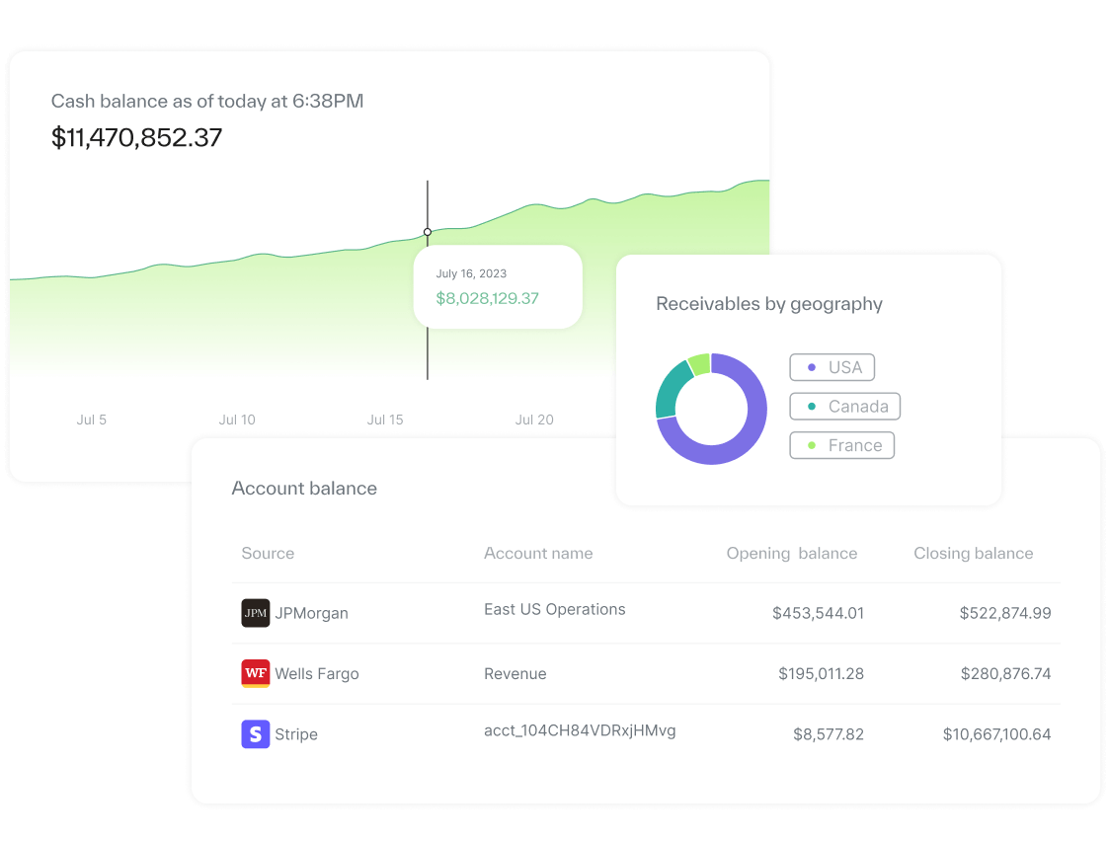This screenshot has width=1109, height=841.
Task: Click the receivables donut chart
Action: click(x=711, y=409)
